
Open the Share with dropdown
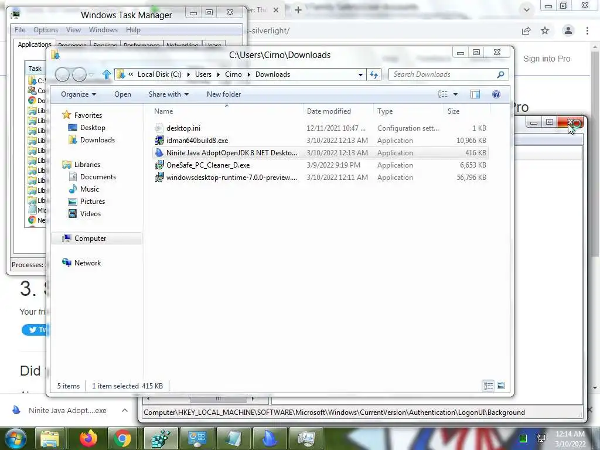tap(168, 94)
